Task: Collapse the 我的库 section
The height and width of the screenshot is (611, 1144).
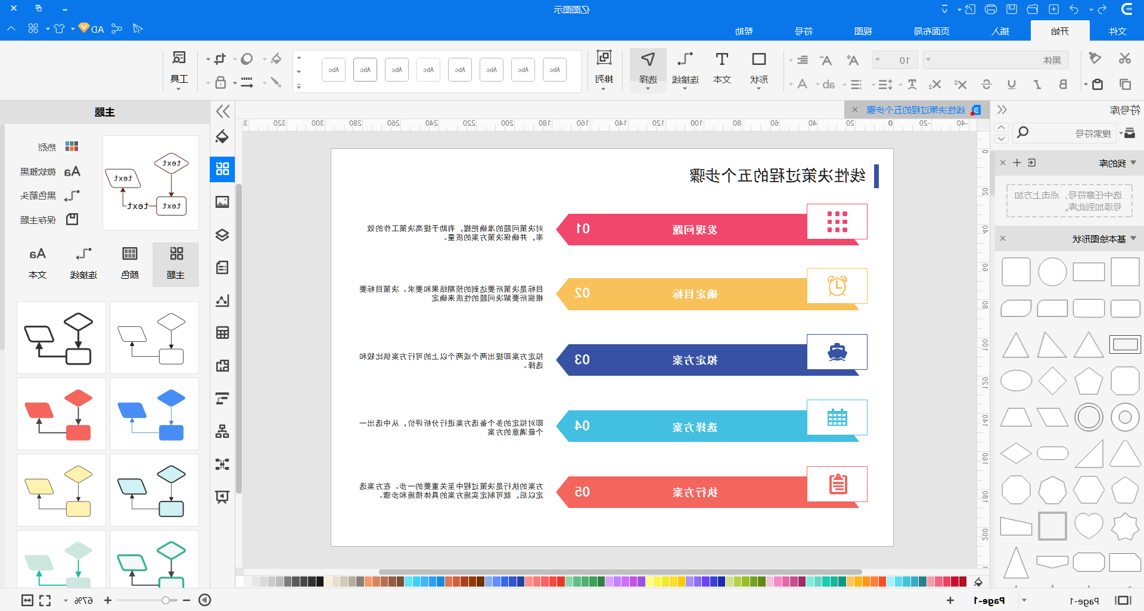Action: click(1133, 163)
